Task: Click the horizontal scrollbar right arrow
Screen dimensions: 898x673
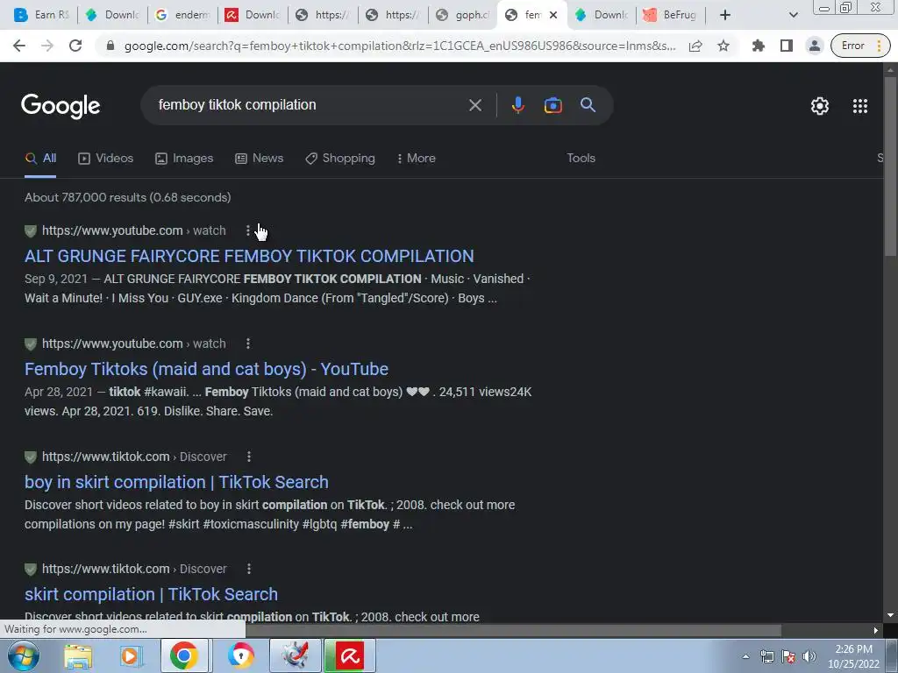Action: click(x=876, y=631)
